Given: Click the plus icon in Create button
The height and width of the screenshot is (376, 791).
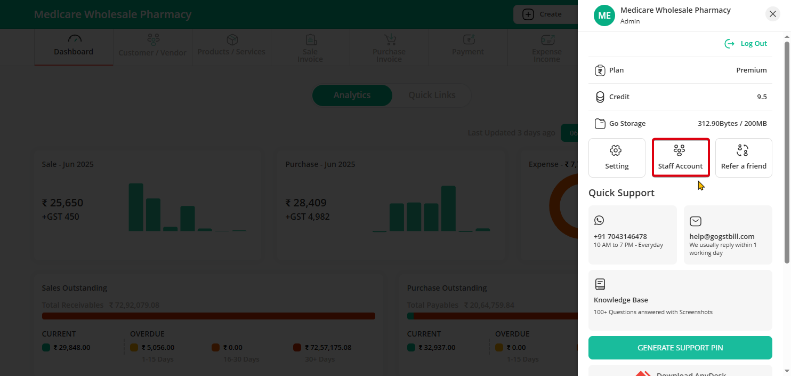Looking at the screenshot, I should click(528, 14).
